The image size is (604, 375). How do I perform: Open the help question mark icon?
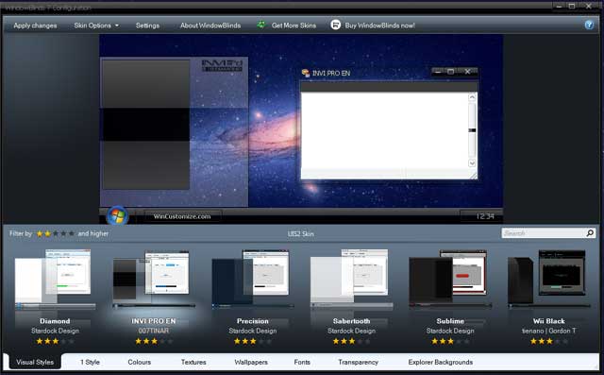589,26
